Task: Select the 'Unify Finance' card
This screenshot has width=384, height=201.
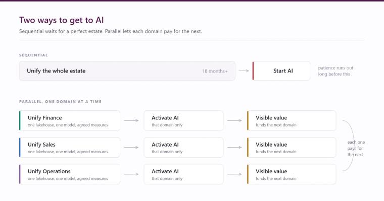Action: (70, 120)
